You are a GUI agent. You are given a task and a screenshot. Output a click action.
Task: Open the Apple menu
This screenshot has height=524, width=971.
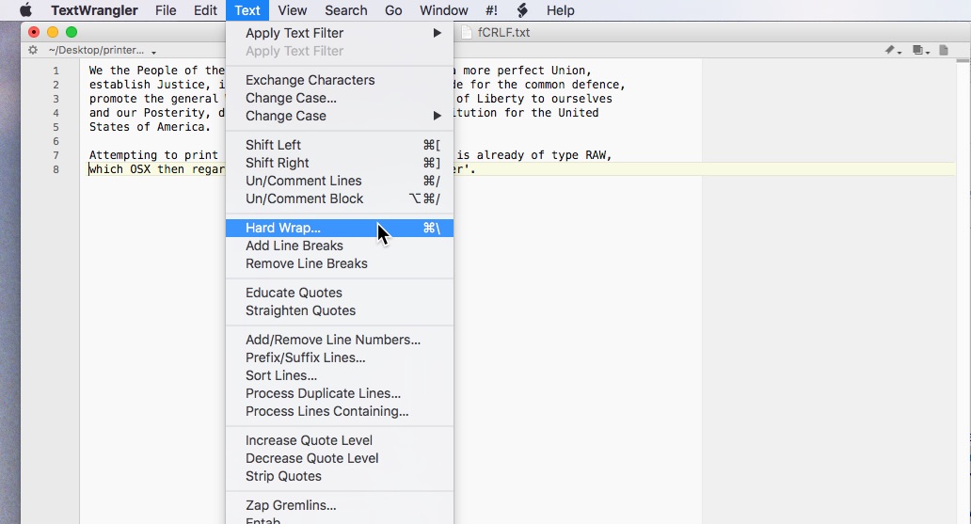(x=25, y=10)
